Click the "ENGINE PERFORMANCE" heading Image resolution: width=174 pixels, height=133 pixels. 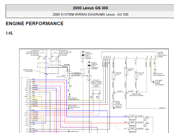34,23
